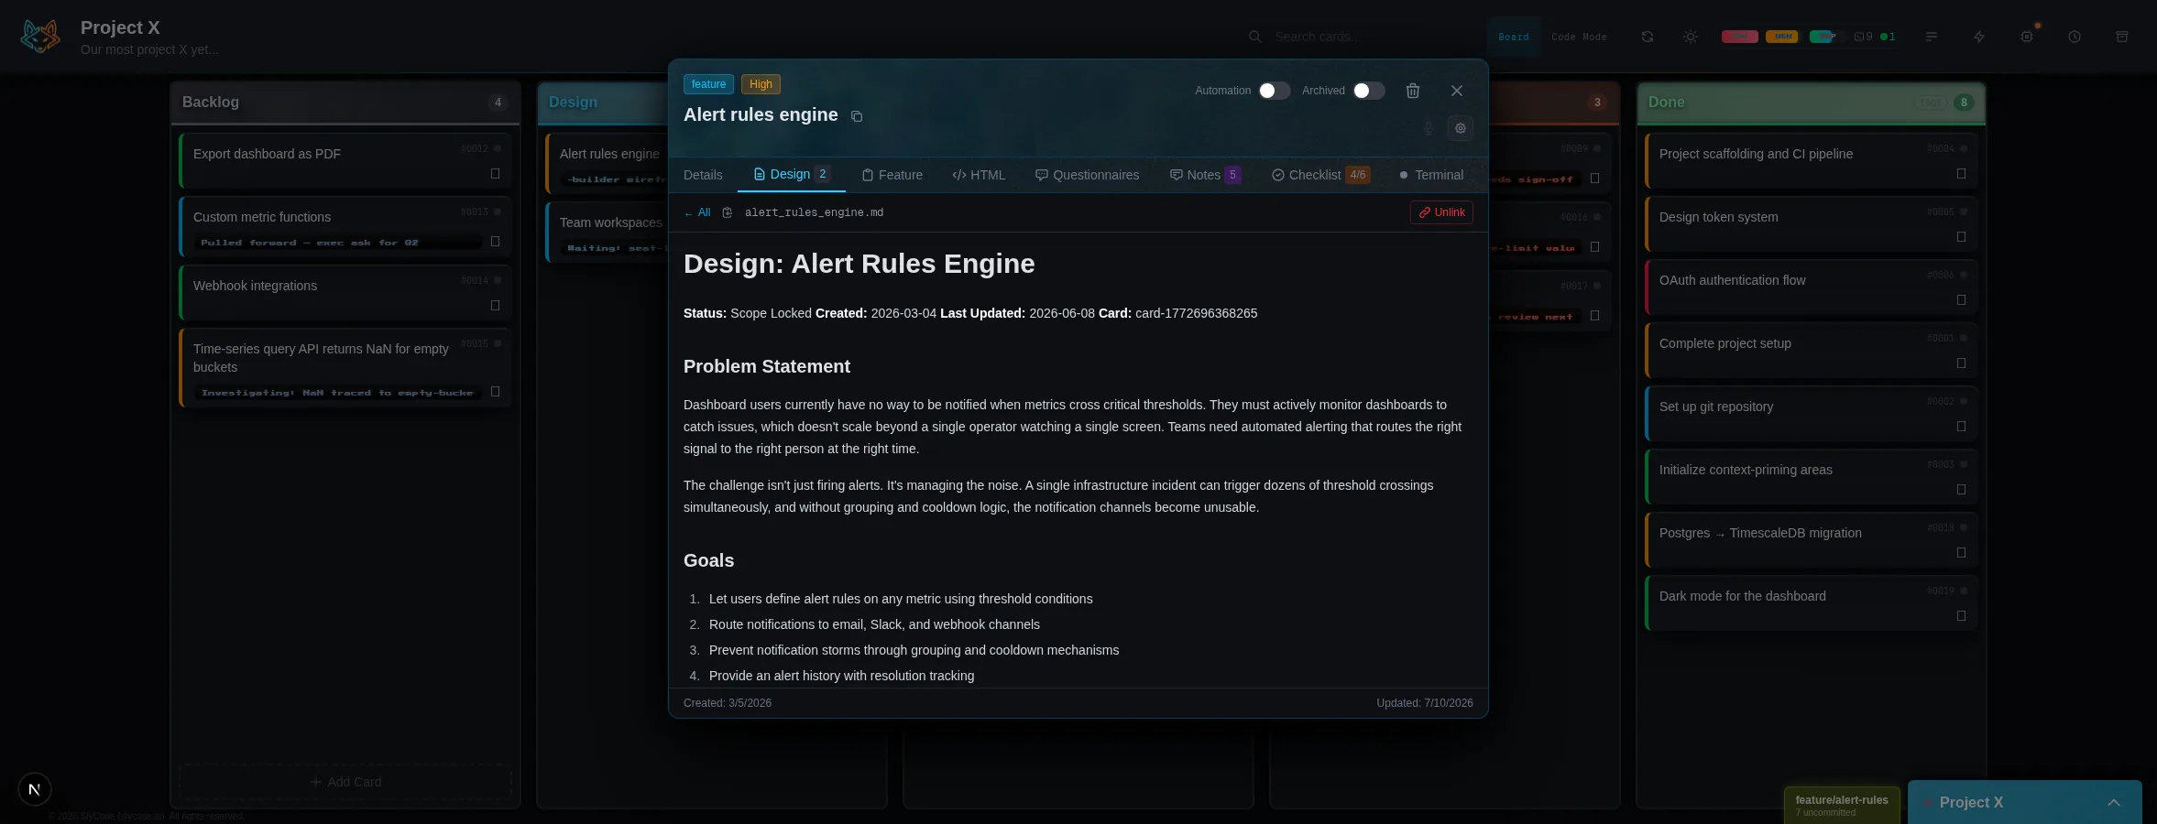Check the box on Design token system card
This screenshot has height=824, width=2157.
1961,236
